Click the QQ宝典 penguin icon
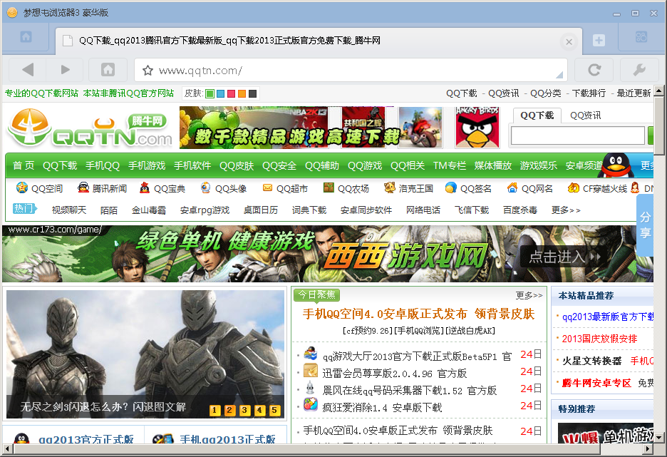The width and height of the screenshot is (667, 457). (145, 188)
